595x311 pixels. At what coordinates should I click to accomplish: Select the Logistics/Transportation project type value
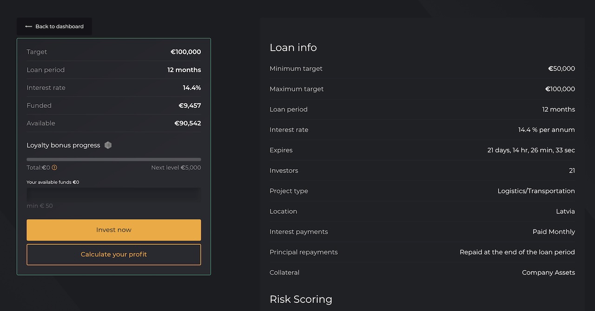coord(536,191)
